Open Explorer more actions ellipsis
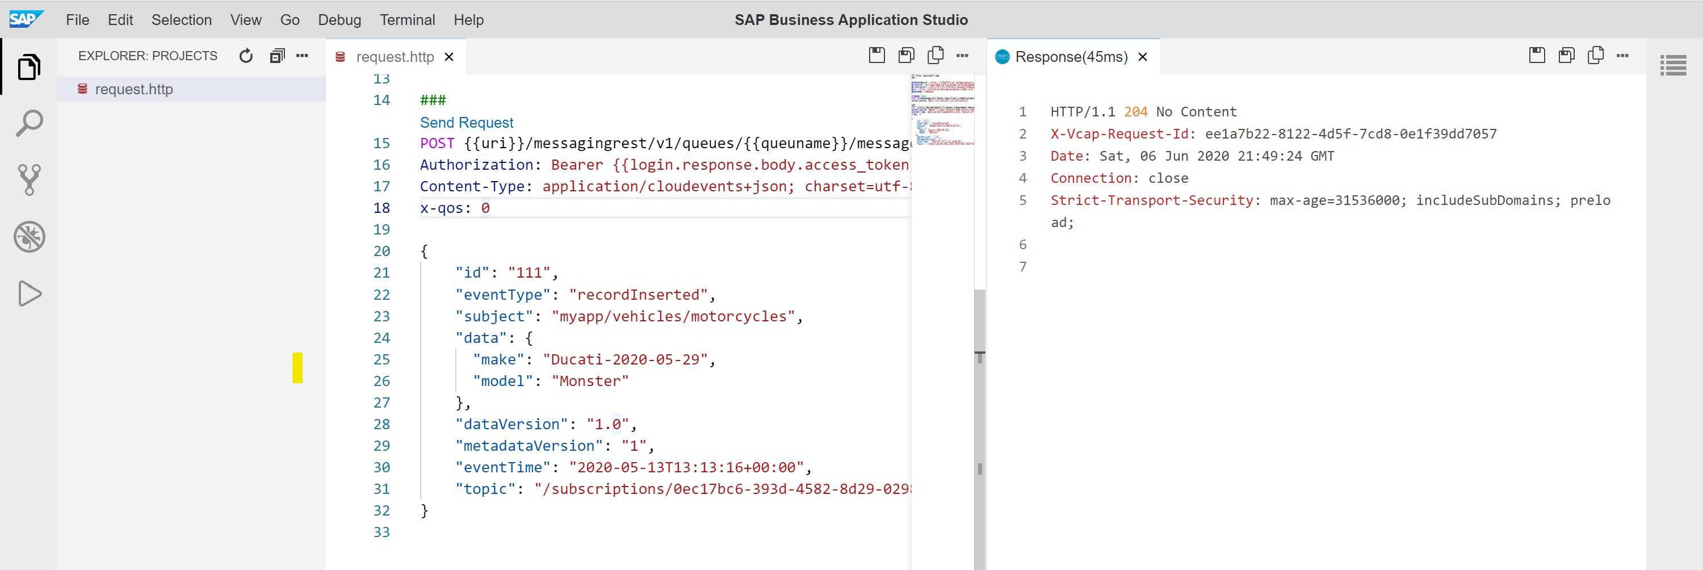The width and height of the screenshot is (1703, 570). coord(302,56)
